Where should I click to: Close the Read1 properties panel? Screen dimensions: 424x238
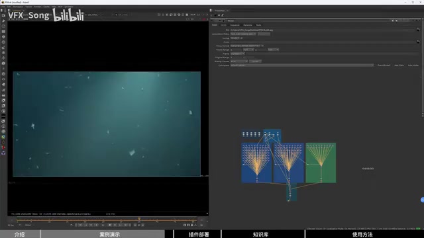coord(419,20)
